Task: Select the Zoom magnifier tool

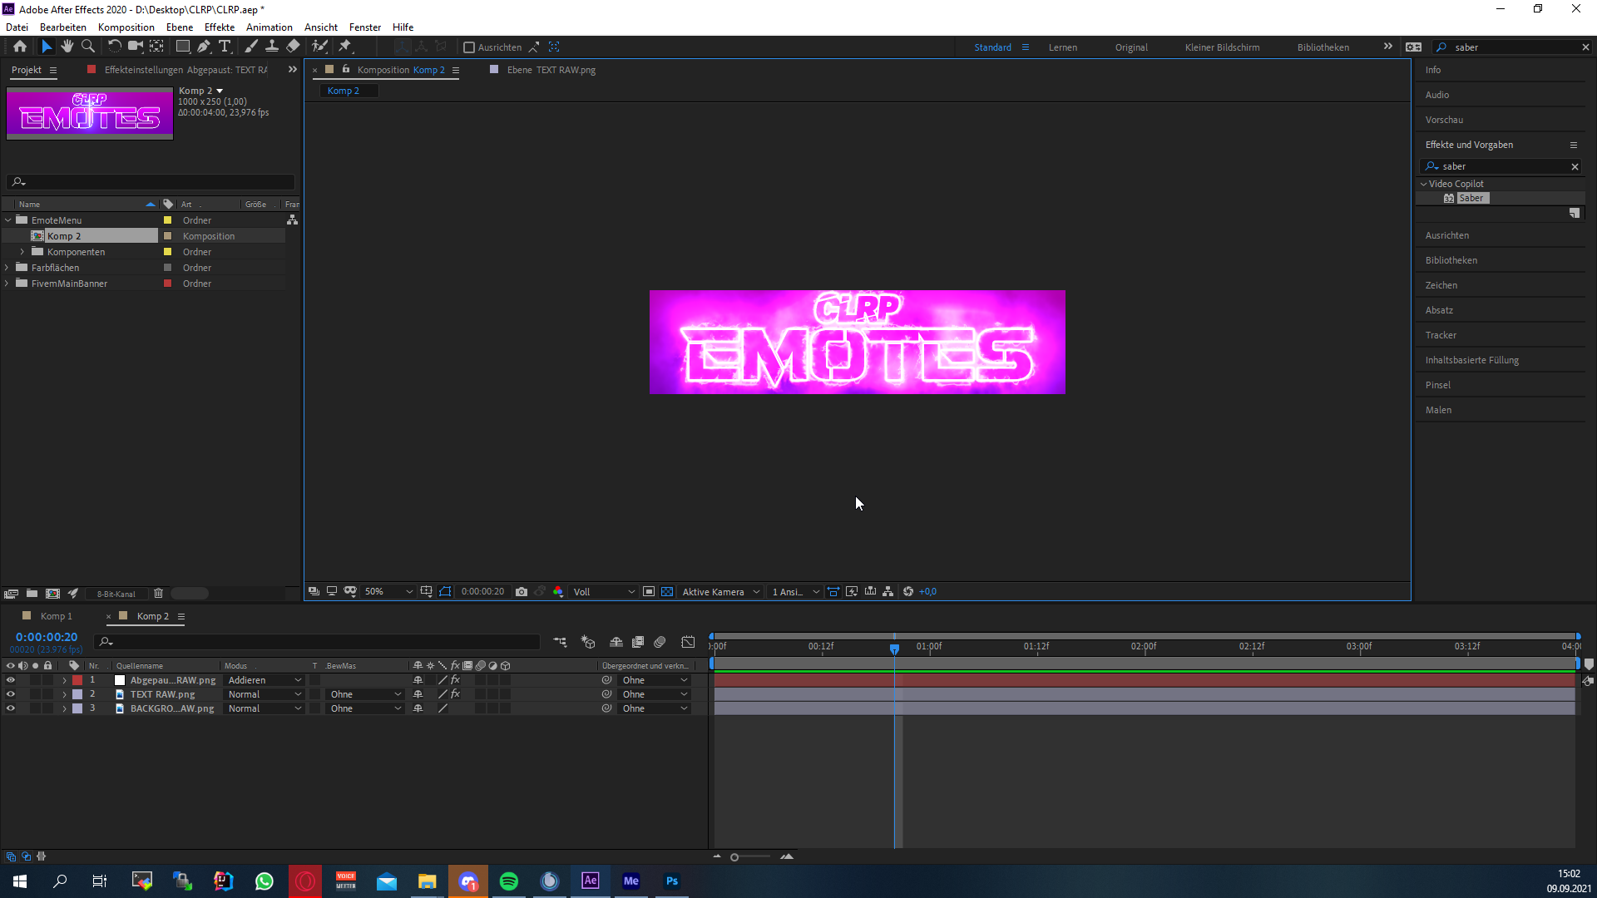Action: point(88,47)
